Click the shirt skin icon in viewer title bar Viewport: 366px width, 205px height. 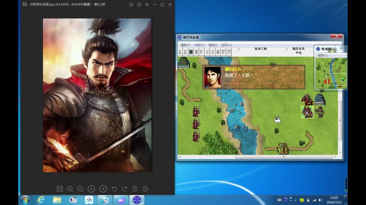click(x=139, y=5)
